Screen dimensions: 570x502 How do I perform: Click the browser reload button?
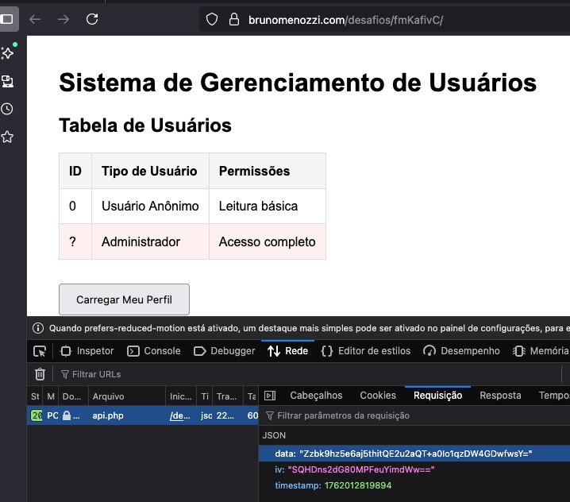92,19
